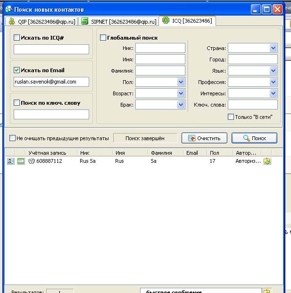Switch to the QIP account tab
Screen dimensions: 291x293
pos(42,21)
